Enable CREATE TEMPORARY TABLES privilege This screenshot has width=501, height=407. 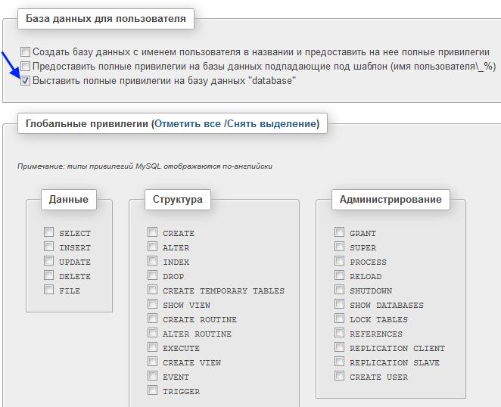click(152, 290)
